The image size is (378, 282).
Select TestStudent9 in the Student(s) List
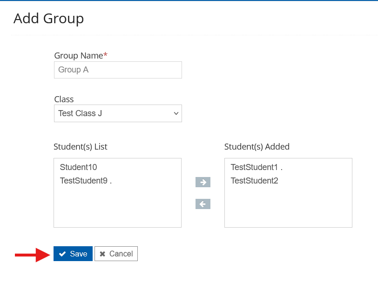click(x=86, y=181)
